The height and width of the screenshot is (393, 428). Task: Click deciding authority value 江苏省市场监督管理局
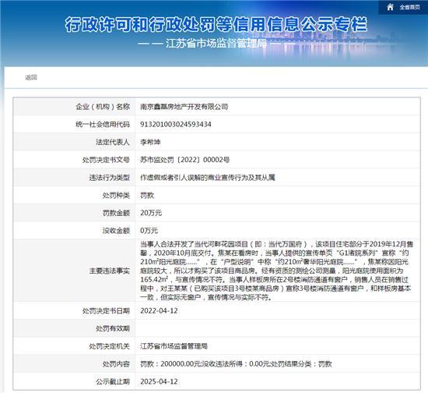click(174, 346)
